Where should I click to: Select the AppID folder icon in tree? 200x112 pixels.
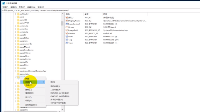point(18,35)
